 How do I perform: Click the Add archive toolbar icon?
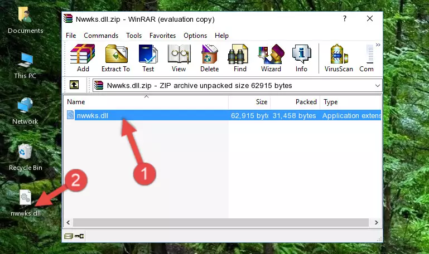coord(83,58)
